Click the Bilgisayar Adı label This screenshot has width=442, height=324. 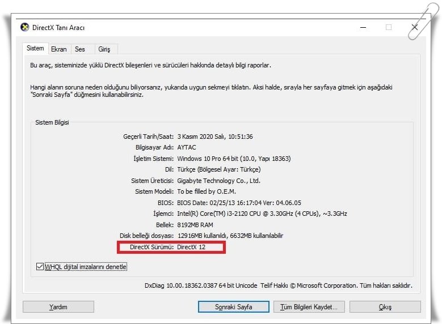[154, 147]
